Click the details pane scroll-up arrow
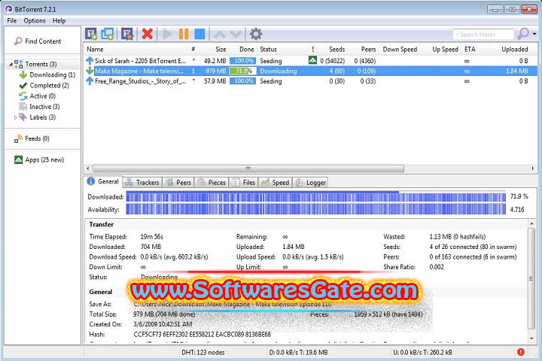The image size is (542, 361). click(x=531, y=225)
